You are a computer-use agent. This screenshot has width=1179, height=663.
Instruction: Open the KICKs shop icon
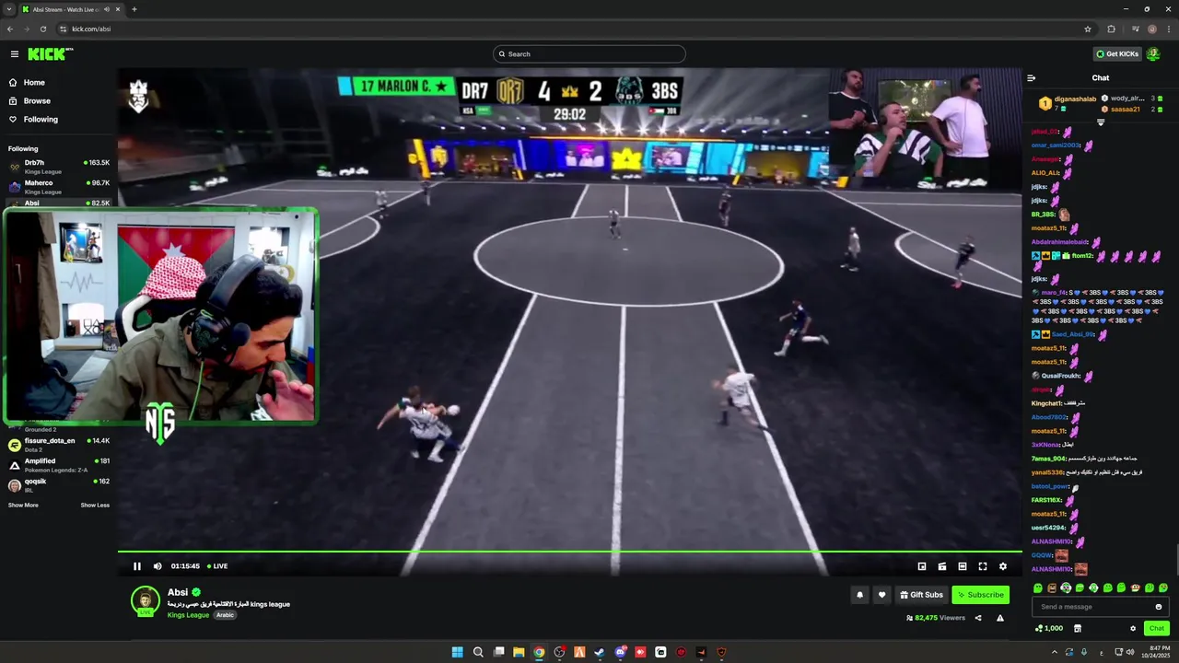(x=1078, y=628)
